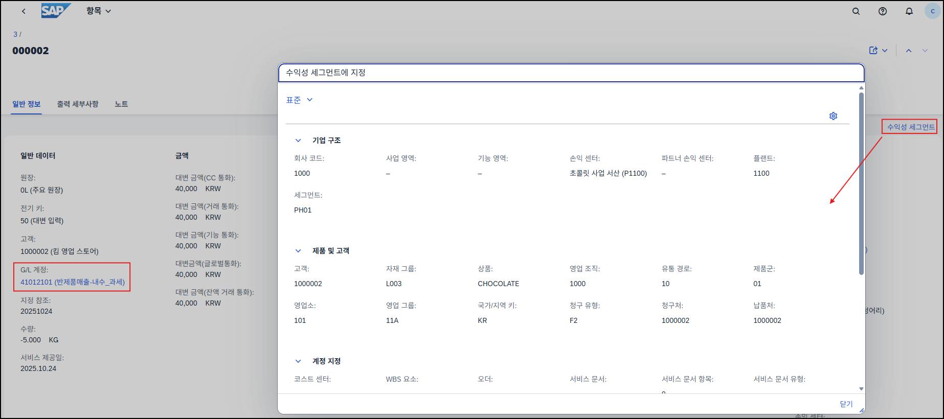Switch to the 출력 세부사항 tab
Screen dimensions: 944x419
click(x=78, y=104)
